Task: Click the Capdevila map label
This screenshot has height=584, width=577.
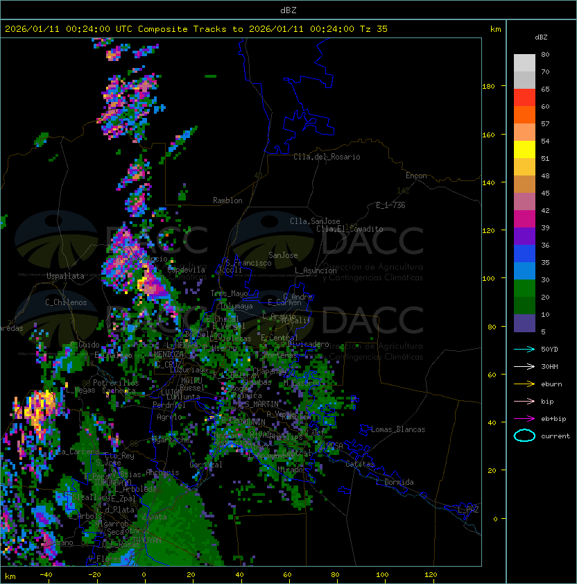Action: [x=187, y=270]
